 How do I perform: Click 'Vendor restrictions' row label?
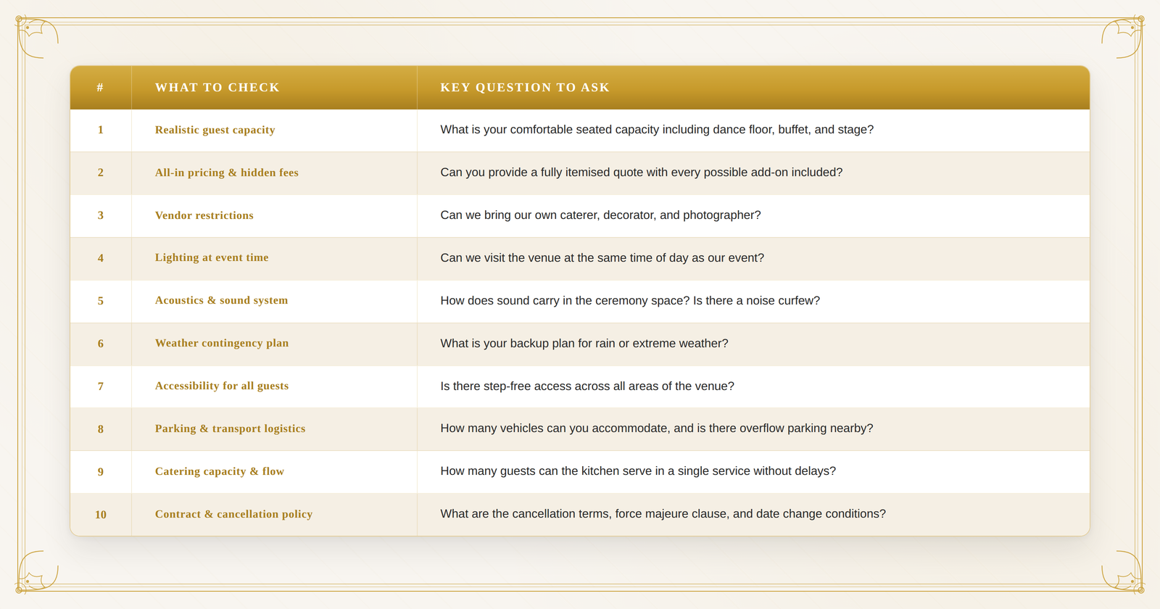coord(204,215)
